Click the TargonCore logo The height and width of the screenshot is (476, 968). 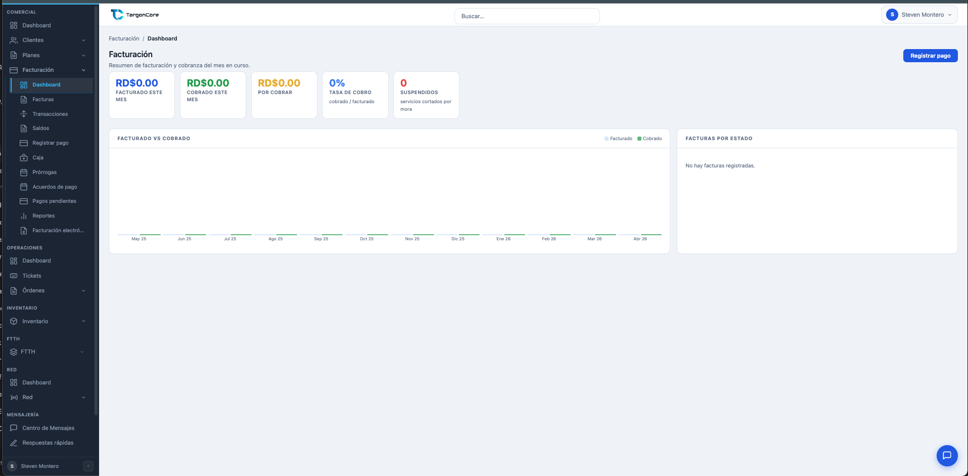coord(135,15)
